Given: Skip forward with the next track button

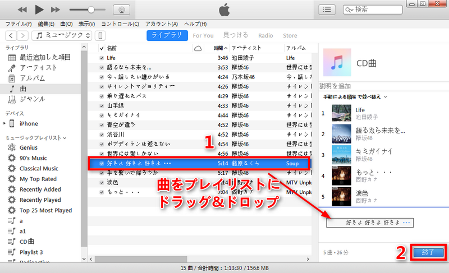Looking at the screenshot, I should click(55, 10).
